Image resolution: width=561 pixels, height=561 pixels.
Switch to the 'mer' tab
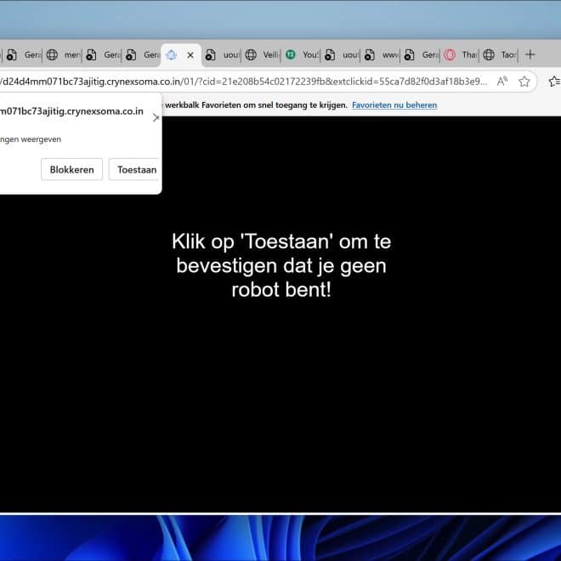[x=63, y=54]
